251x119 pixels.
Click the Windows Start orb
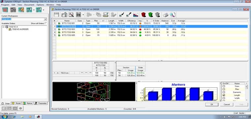coord(5,117)
